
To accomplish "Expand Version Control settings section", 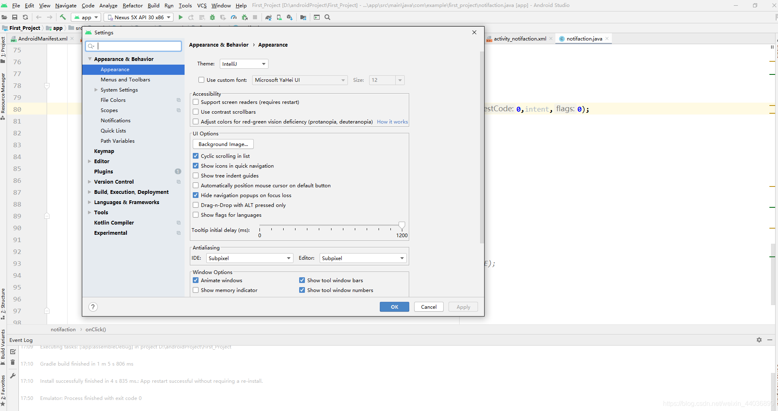I will (x=89, y=182).
